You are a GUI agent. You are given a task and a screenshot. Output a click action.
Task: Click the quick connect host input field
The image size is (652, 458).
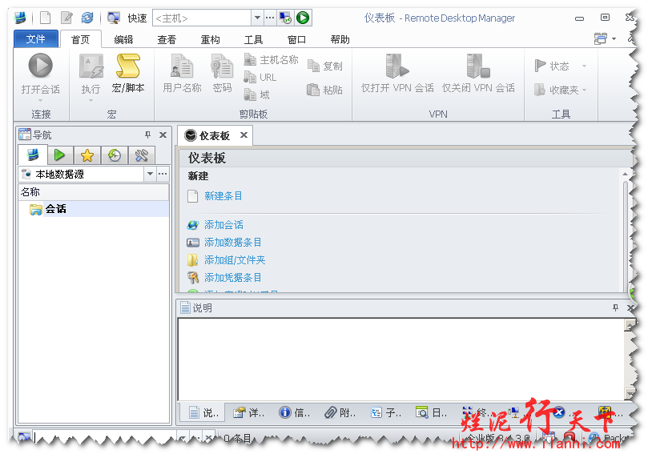(202, 18)
